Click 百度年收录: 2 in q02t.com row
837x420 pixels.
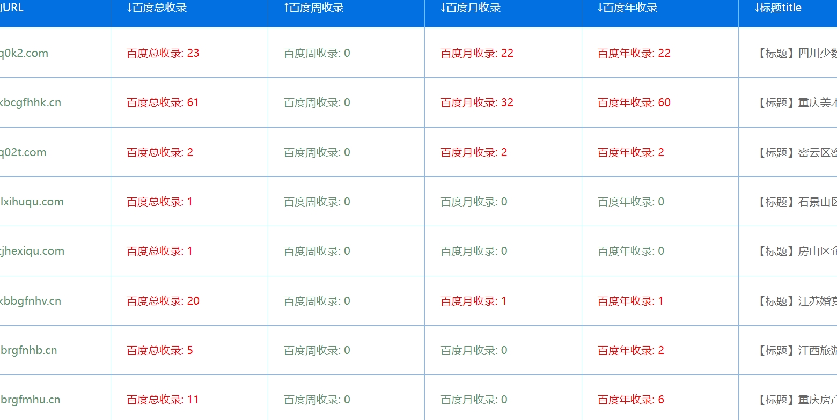(x=631, y=152)
